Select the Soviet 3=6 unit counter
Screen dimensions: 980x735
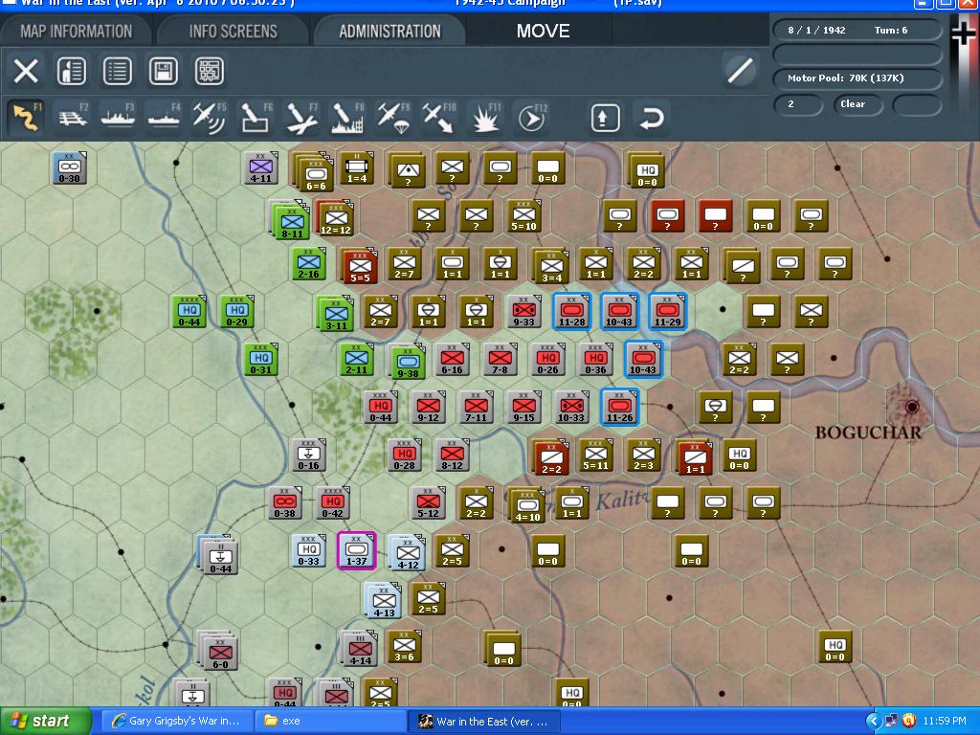(405, 647)
